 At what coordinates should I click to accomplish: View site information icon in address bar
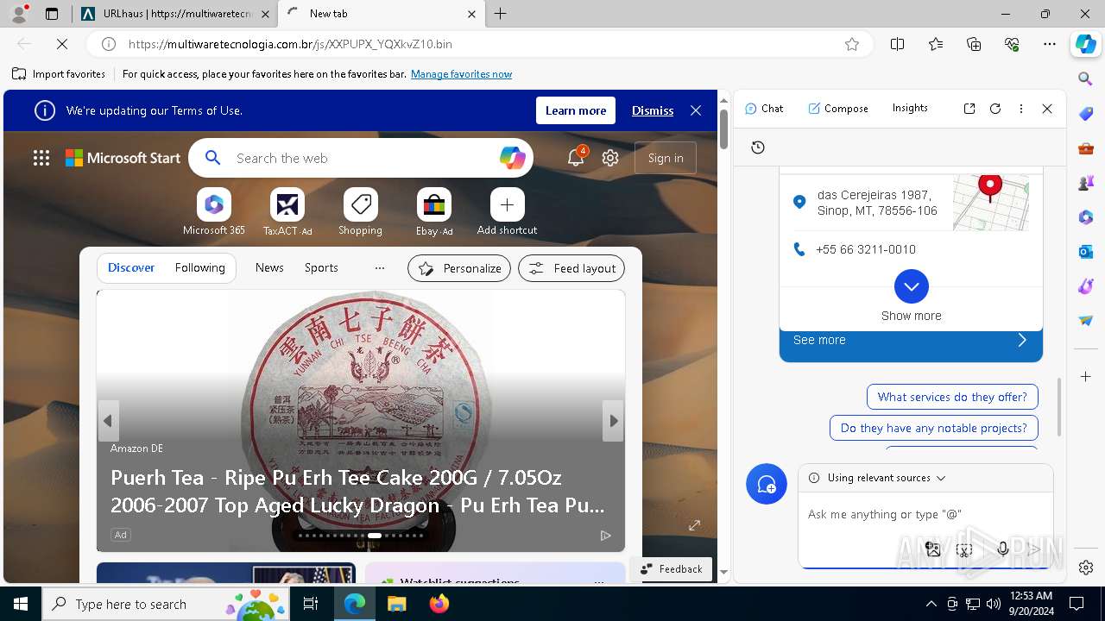pos(109,44)
